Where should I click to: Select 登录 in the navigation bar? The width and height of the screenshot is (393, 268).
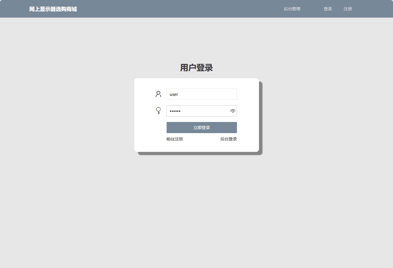pos(328,9)
